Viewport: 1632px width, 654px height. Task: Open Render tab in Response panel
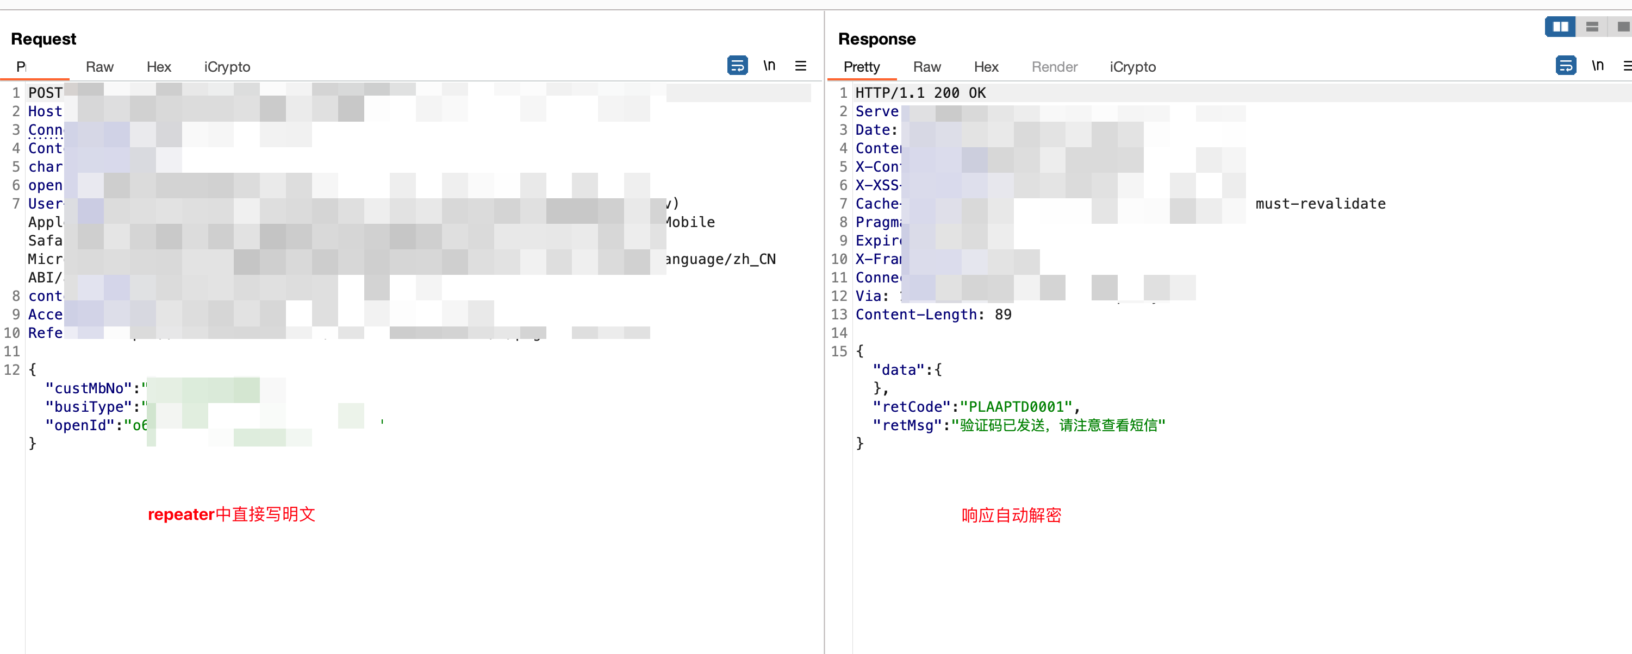[1054, 67]
